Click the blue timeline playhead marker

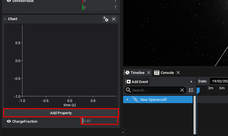point(198,91)
